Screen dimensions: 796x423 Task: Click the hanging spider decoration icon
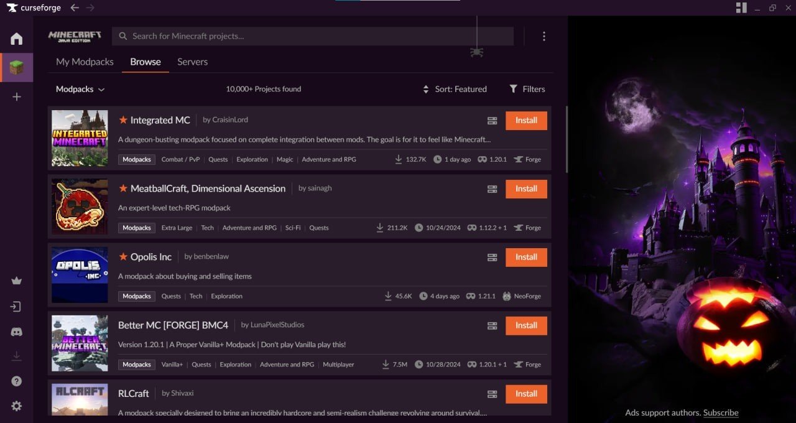477,51
